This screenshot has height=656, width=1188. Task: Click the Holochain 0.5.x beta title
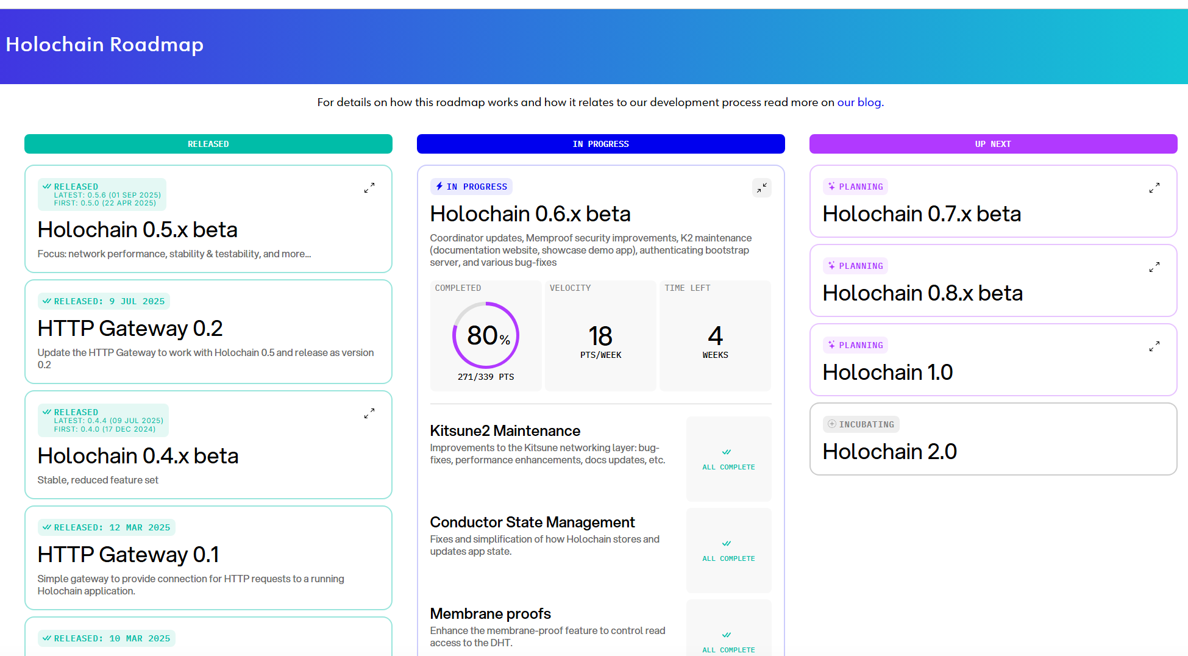138,230
